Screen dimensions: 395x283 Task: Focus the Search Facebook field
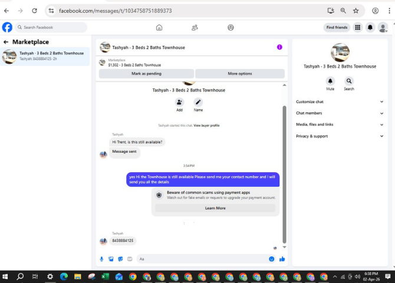point(51,27)
